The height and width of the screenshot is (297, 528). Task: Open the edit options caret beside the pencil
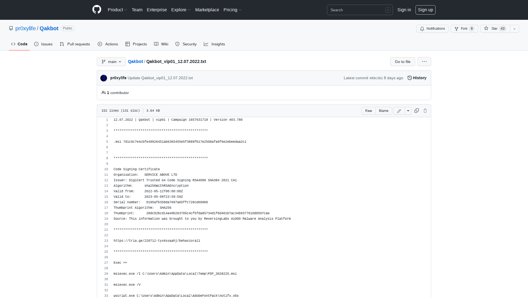coord(408,111)
